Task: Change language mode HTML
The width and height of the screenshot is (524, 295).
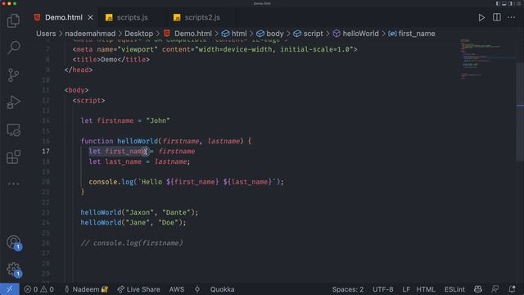Action: [426, 289]
